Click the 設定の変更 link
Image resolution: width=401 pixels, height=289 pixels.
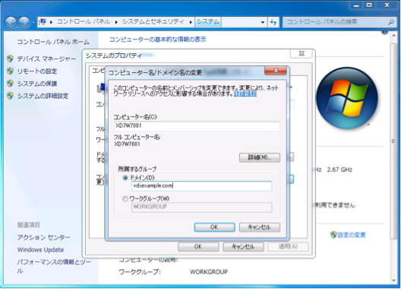pyautogui.click(x=352, y=235)
